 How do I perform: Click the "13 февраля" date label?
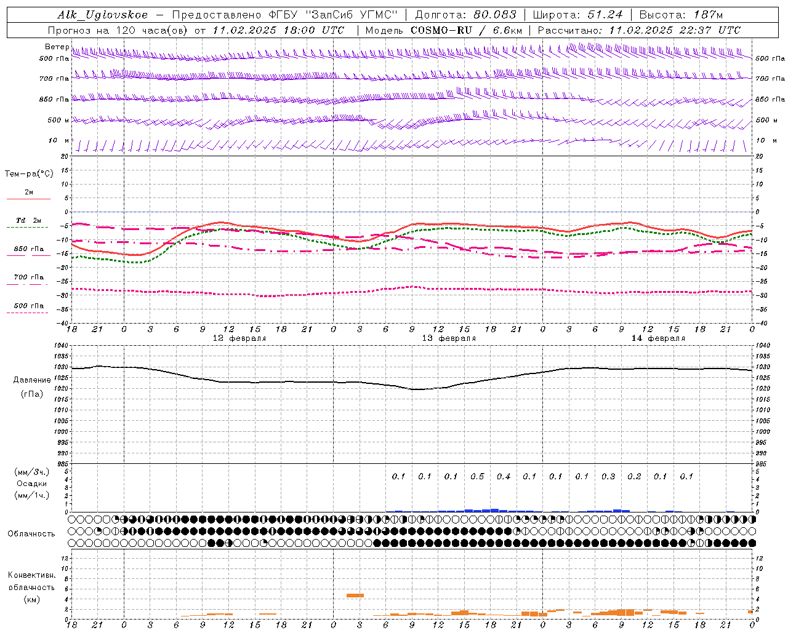[x=449, y=338]
